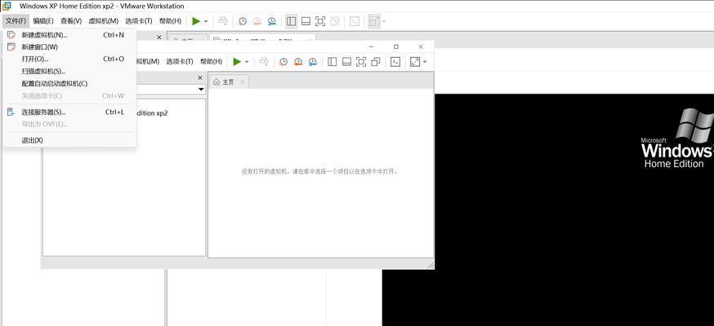Click 导出为 OVF(E)... entry in File menu

[69, 124]
